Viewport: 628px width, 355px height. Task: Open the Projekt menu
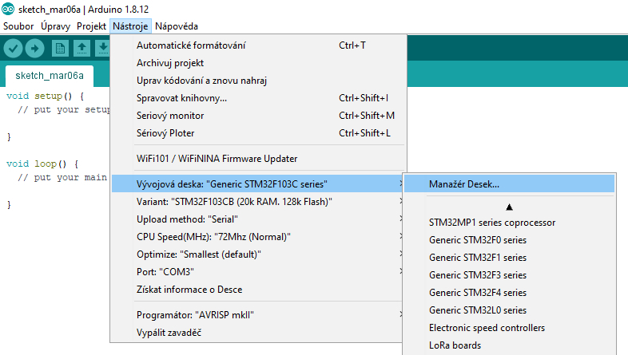(91, 26)
